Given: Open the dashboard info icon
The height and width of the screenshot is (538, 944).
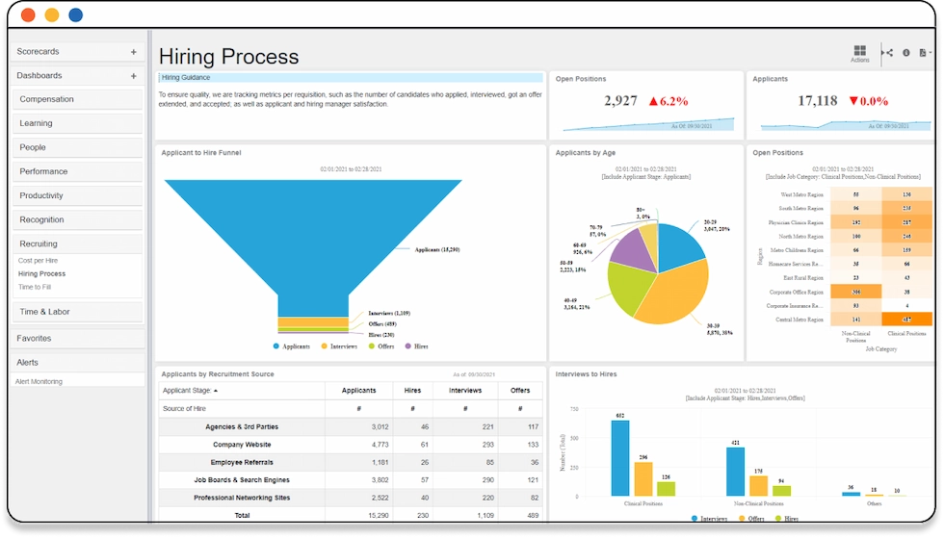Looking at the screenshot, I should click(x=905, y=53).
